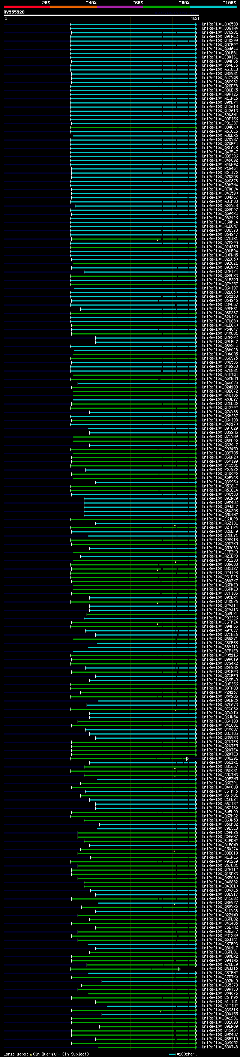
Task: Select hit label UniRef100_Q6R8Y1
Action: tap(219, 639)
